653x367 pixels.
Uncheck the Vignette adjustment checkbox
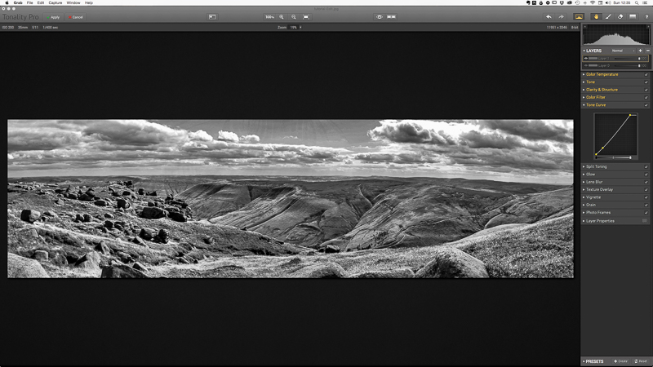(x=646, y=197)
